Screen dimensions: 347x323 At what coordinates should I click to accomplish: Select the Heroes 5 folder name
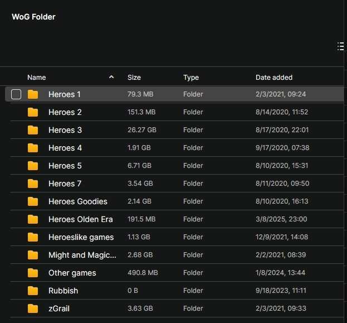[65, 166]
